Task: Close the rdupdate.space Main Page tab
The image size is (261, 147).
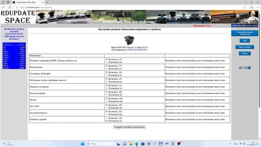Action: [42, 2]
